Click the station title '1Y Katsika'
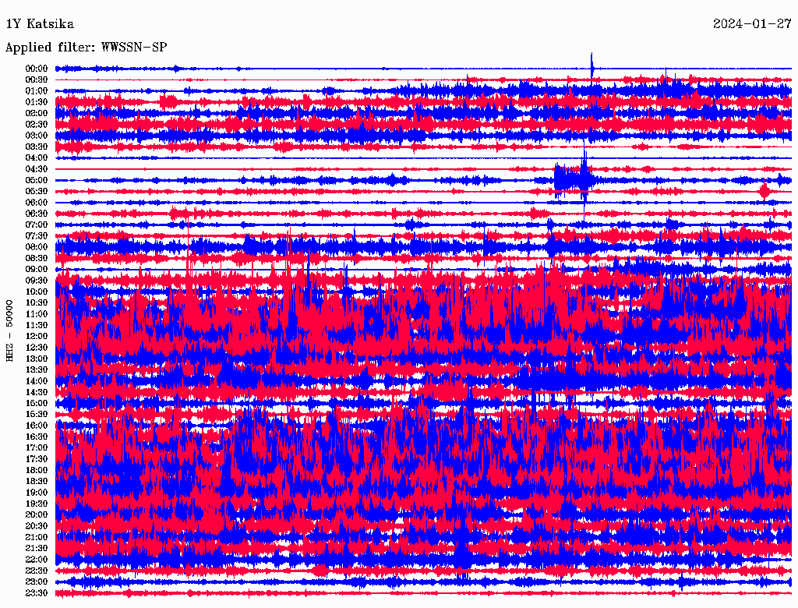798x608 pixels. [x=39, y=24]
